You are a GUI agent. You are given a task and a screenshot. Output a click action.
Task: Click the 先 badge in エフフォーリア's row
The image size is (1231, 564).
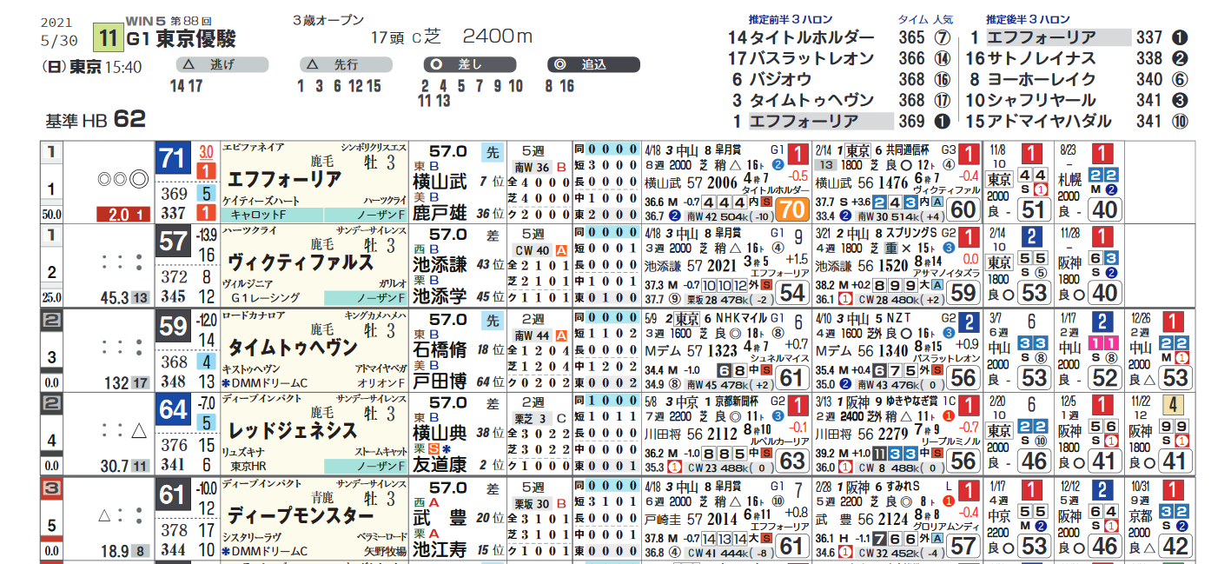[x=491, y=153]
